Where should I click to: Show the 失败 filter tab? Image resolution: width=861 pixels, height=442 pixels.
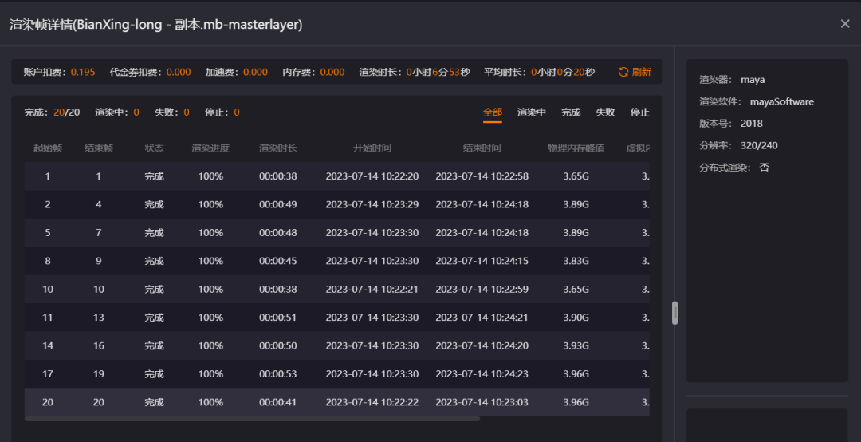point(605,112)
